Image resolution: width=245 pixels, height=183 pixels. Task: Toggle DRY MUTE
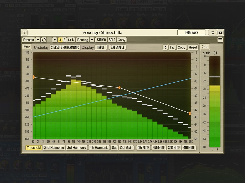(x=143, y=148)
